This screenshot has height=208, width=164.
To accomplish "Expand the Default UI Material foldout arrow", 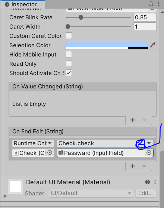I will coord(5,196).
